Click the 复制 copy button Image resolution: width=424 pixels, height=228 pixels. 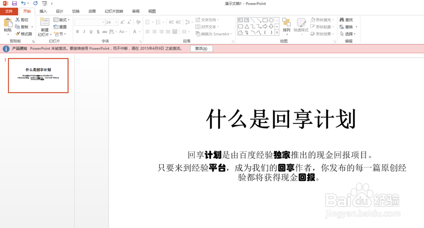(x=22, y=27)
